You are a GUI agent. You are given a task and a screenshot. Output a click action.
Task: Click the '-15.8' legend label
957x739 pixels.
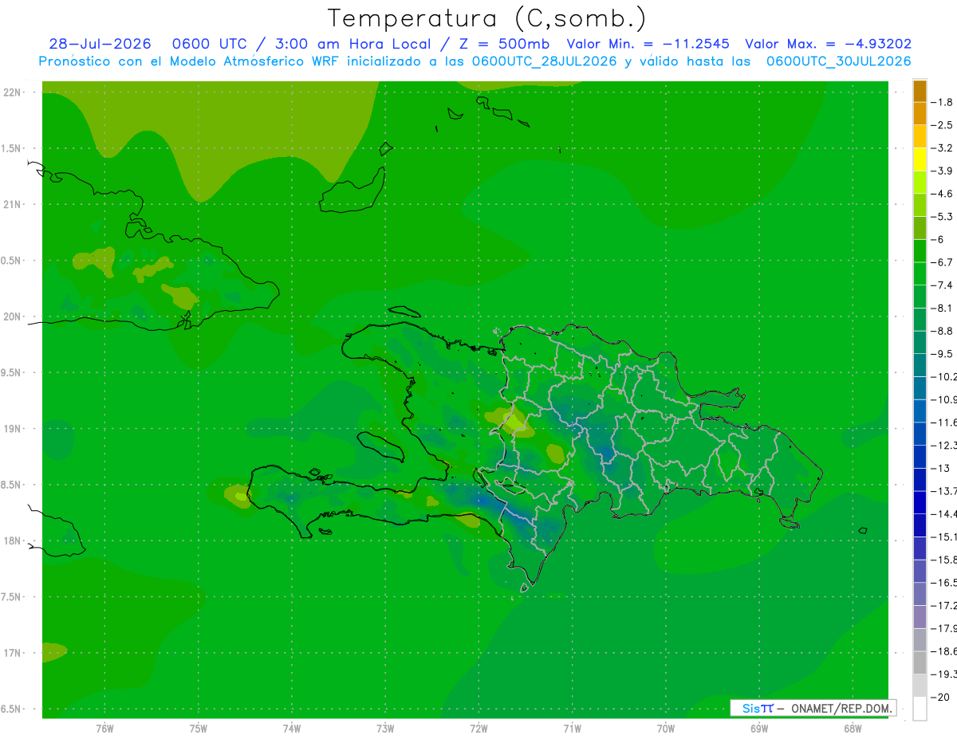click(x=943, y=560)
